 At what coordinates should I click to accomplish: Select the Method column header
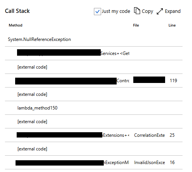(16, 25)
